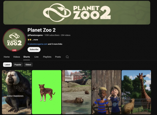This screenshot has height=115, width=157.
Task: Switch to the Home tab
Action: point(7,57)
